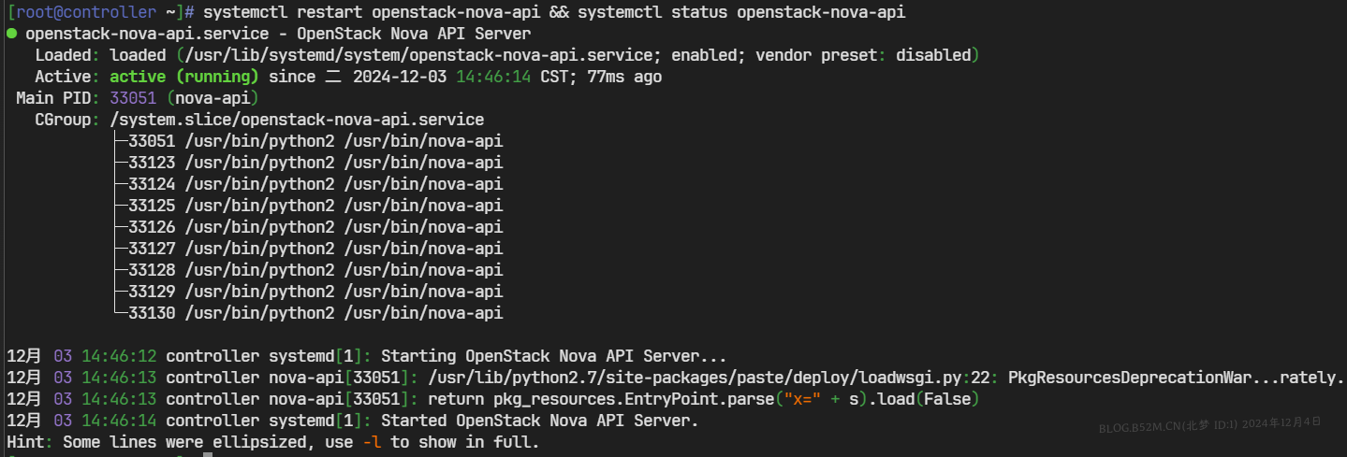Click process tree row with PID 33129
This screenshot has height=457, width=1347.
306,292
